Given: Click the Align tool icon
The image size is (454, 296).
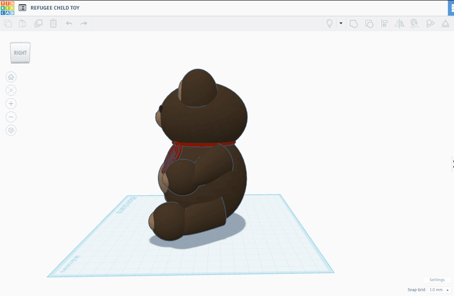Looking at the screenshot, I should point(384,23).
